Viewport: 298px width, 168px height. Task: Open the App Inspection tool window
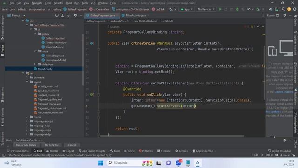click(203, 151)
